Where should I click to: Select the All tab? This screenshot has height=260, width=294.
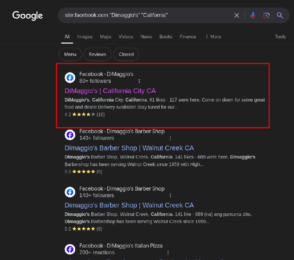click(x=67, y=37)
